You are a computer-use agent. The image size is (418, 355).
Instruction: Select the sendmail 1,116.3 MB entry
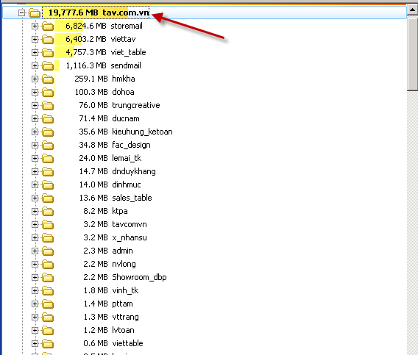click(x=104, y=65)
